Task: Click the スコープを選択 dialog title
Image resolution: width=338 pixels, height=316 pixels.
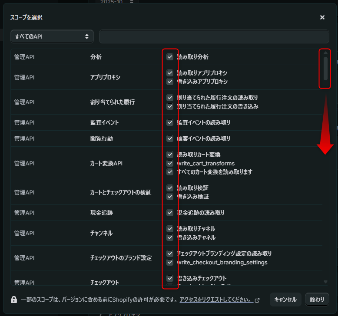Action: point(27,17)
